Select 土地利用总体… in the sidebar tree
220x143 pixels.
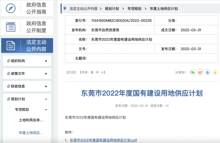(31, 120)
